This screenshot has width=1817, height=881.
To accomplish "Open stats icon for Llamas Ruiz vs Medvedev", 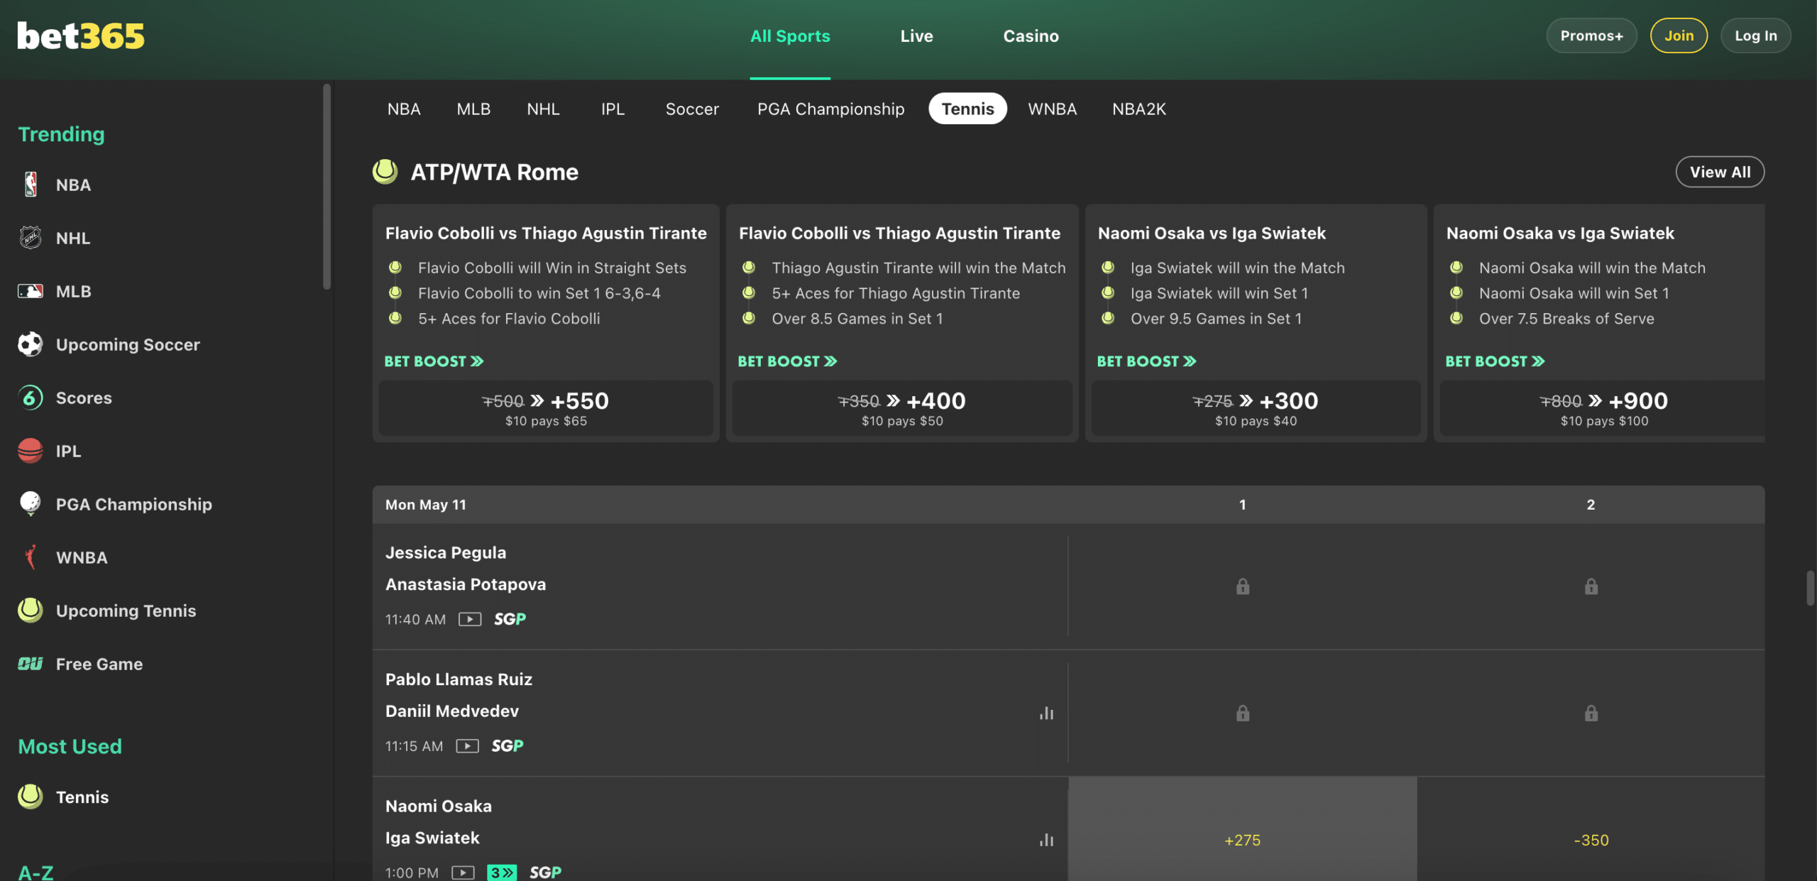I will click(x=1046, y=713).
